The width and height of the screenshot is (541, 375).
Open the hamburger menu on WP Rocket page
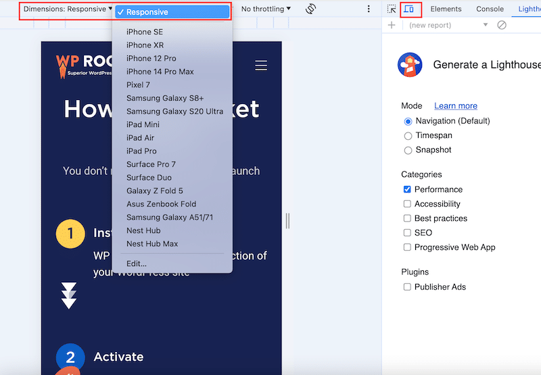(261, 65)
